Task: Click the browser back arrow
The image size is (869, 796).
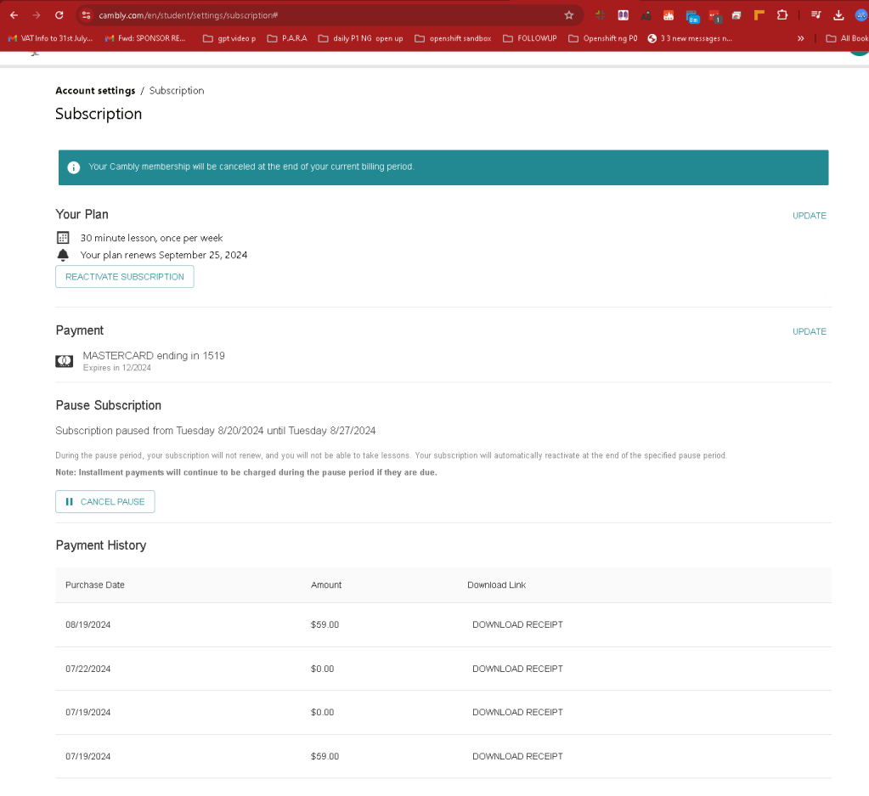Action: click(x=14, y=15)
